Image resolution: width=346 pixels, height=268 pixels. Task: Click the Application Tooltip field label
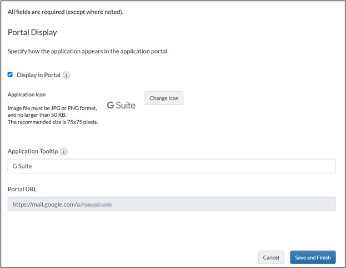coord(33,151)
